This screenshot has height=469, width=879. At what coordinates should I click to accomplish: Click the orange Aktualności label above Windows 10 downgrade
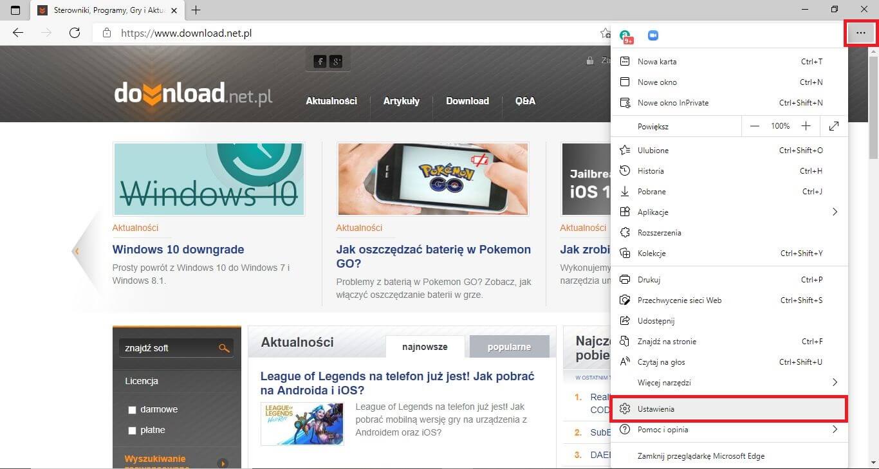click(x=135, y=228)
